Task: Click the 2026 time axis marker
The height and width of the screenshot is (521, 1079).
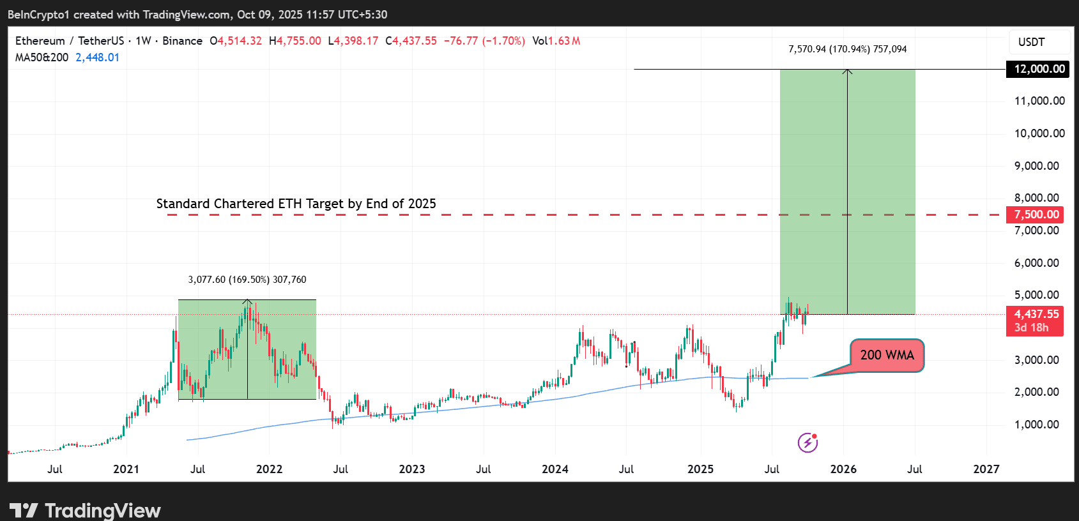Action: pos(843,469)
